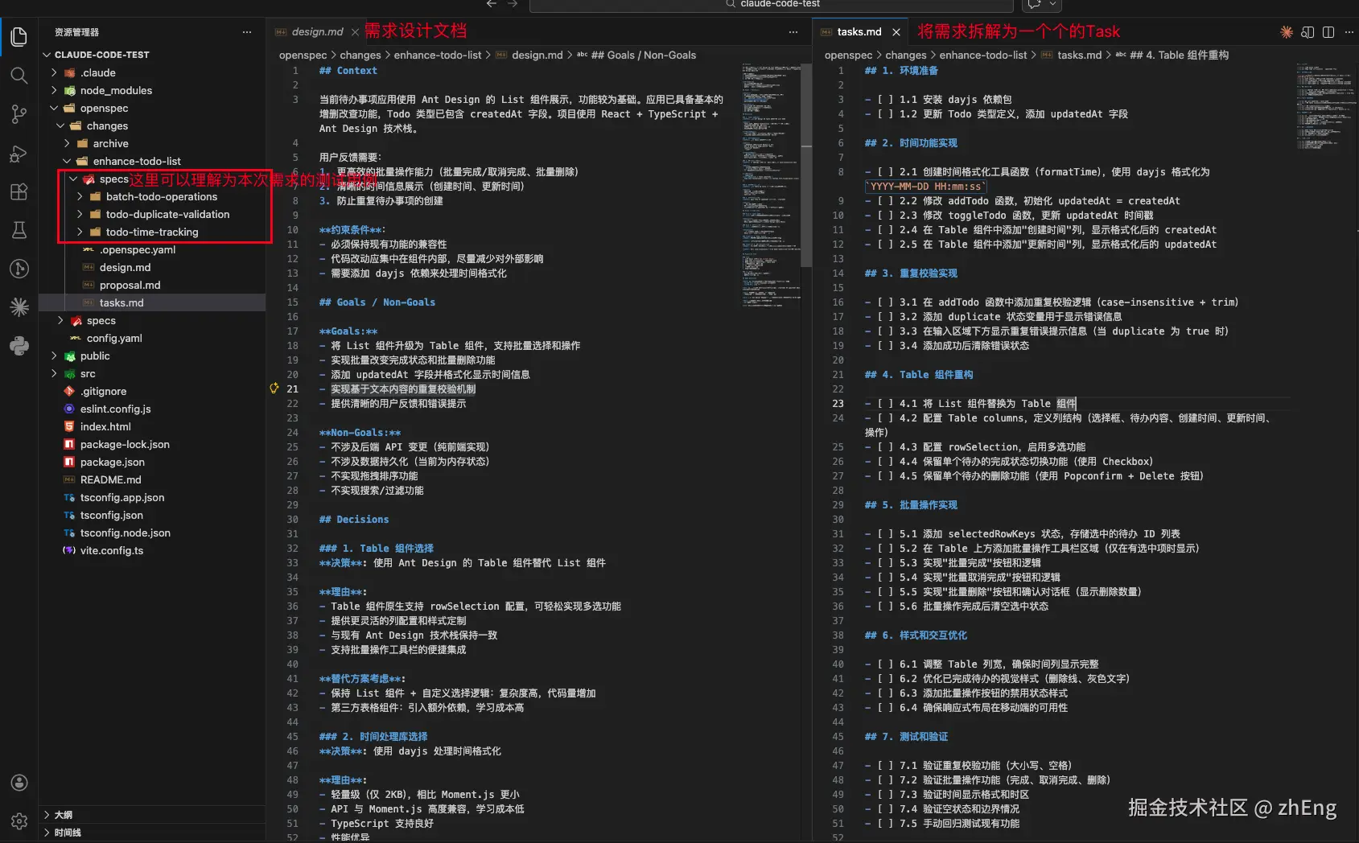This screenshot has width=1359, height=843.
Task: Open explorer panel more actions ellipsis
Action: point(247,32)
